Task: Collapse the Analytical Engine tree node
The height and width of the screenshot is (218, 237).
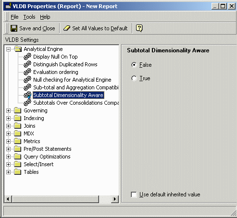Action: (9, 49)
